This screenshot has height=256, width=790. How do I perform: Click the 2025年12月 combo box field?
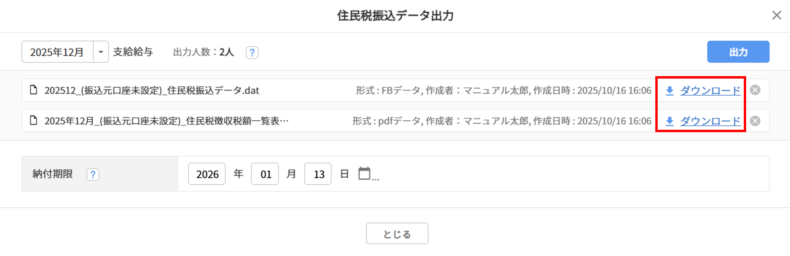57,52
